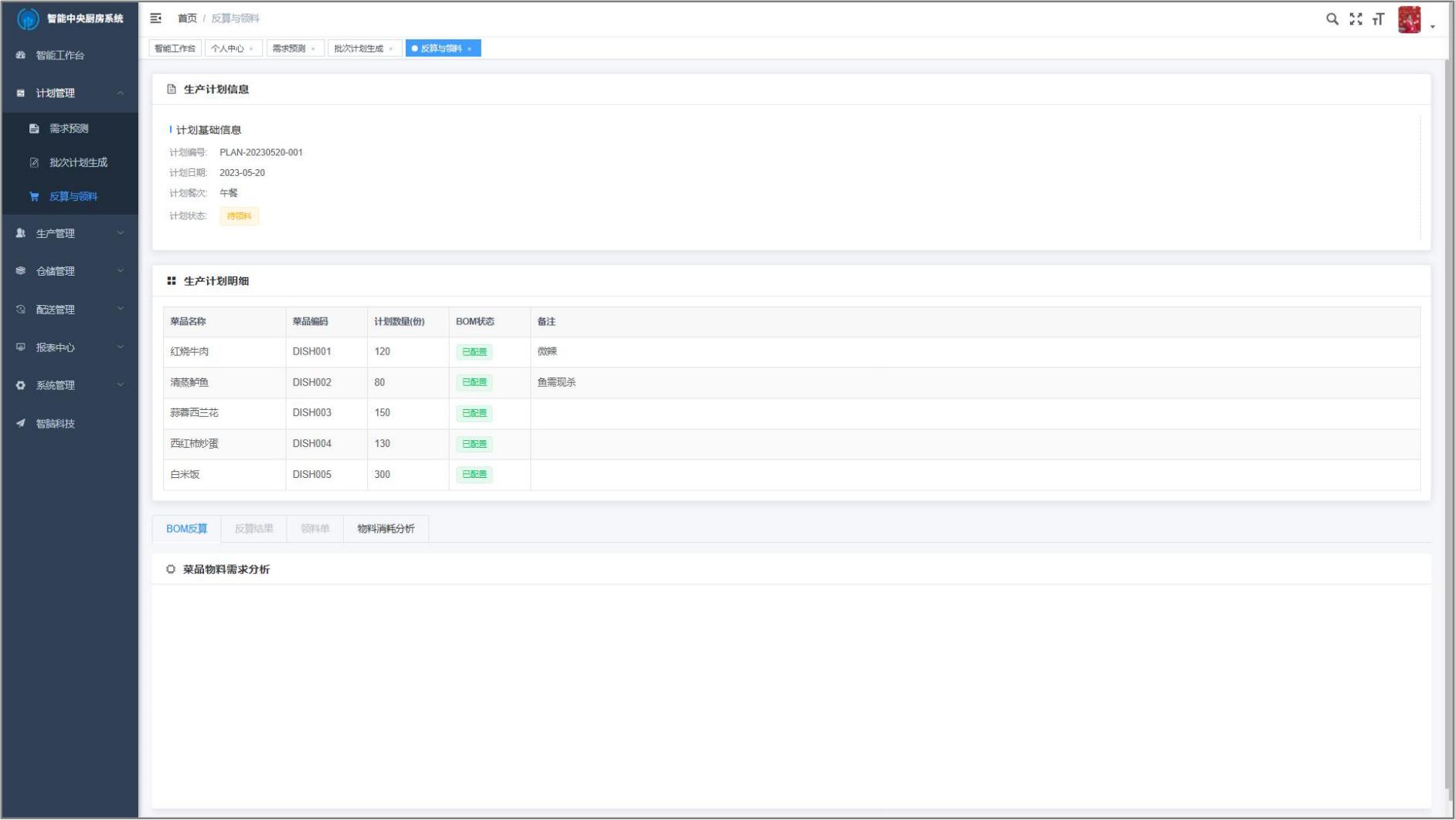Open the font size setting icon
This screenshot has width=1455, height=820.
pos(1378,19)
